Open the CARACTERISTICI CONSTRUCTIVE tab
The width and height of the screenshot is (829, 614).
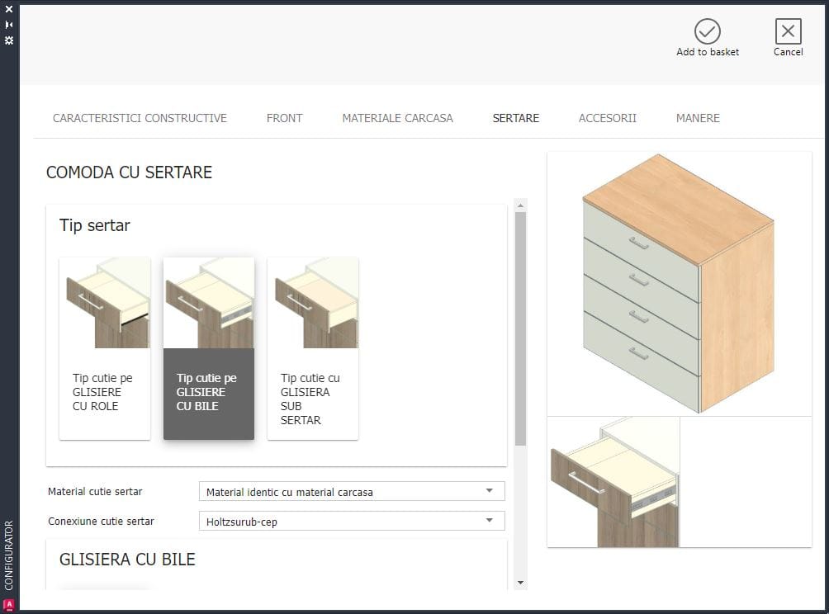[140, 118]
